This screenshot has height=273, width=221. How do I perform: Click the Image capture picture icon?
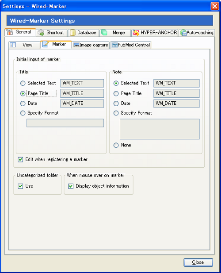76,45
